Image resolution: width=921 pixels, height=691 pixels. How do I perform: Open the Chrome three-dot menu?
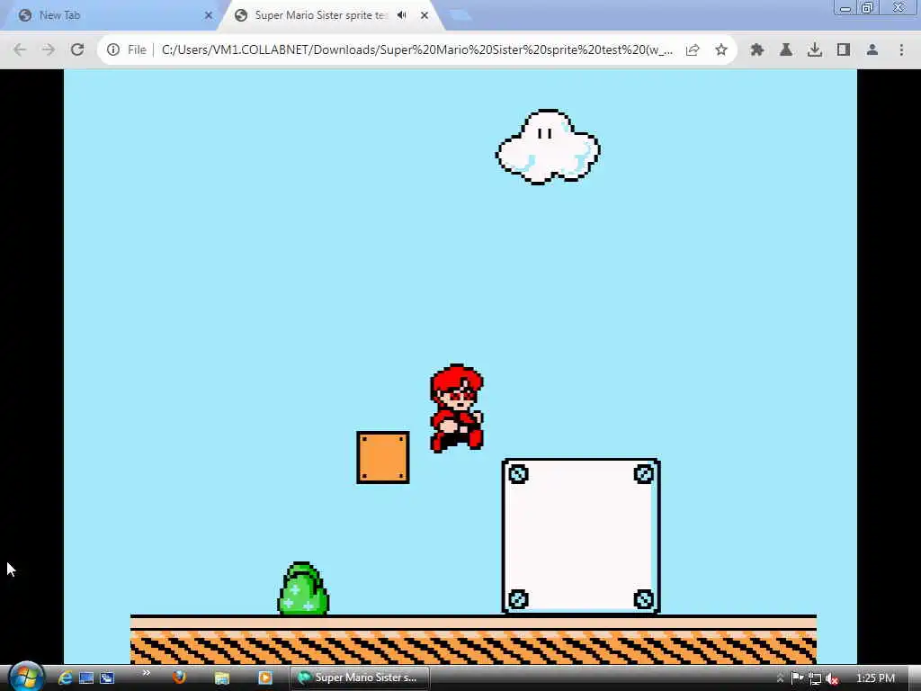[901, 50]
